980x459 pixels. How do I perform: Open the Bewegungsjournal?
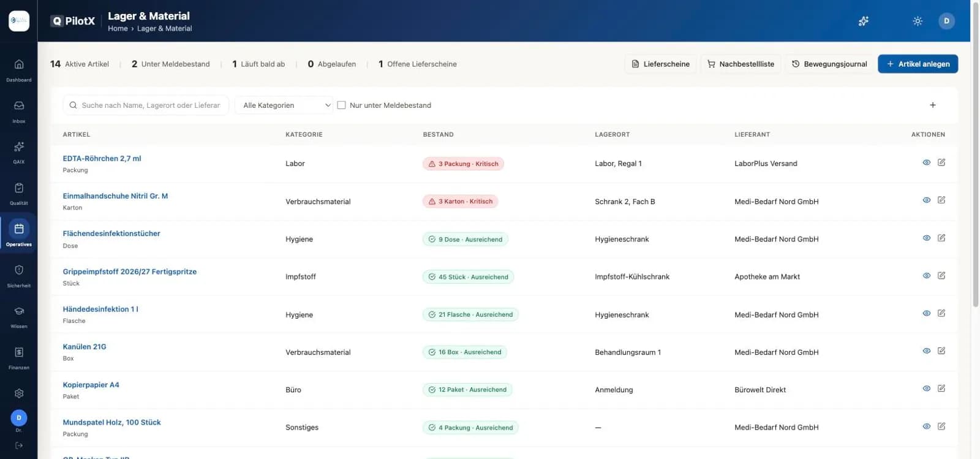[829, 64]
